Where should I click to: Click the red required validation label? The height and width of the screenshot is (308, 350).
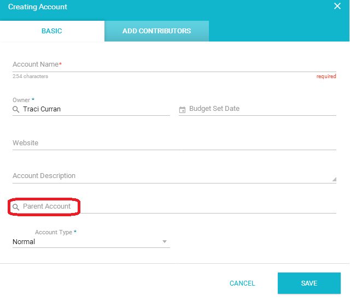pyautogui.click(x=326, y=76)
